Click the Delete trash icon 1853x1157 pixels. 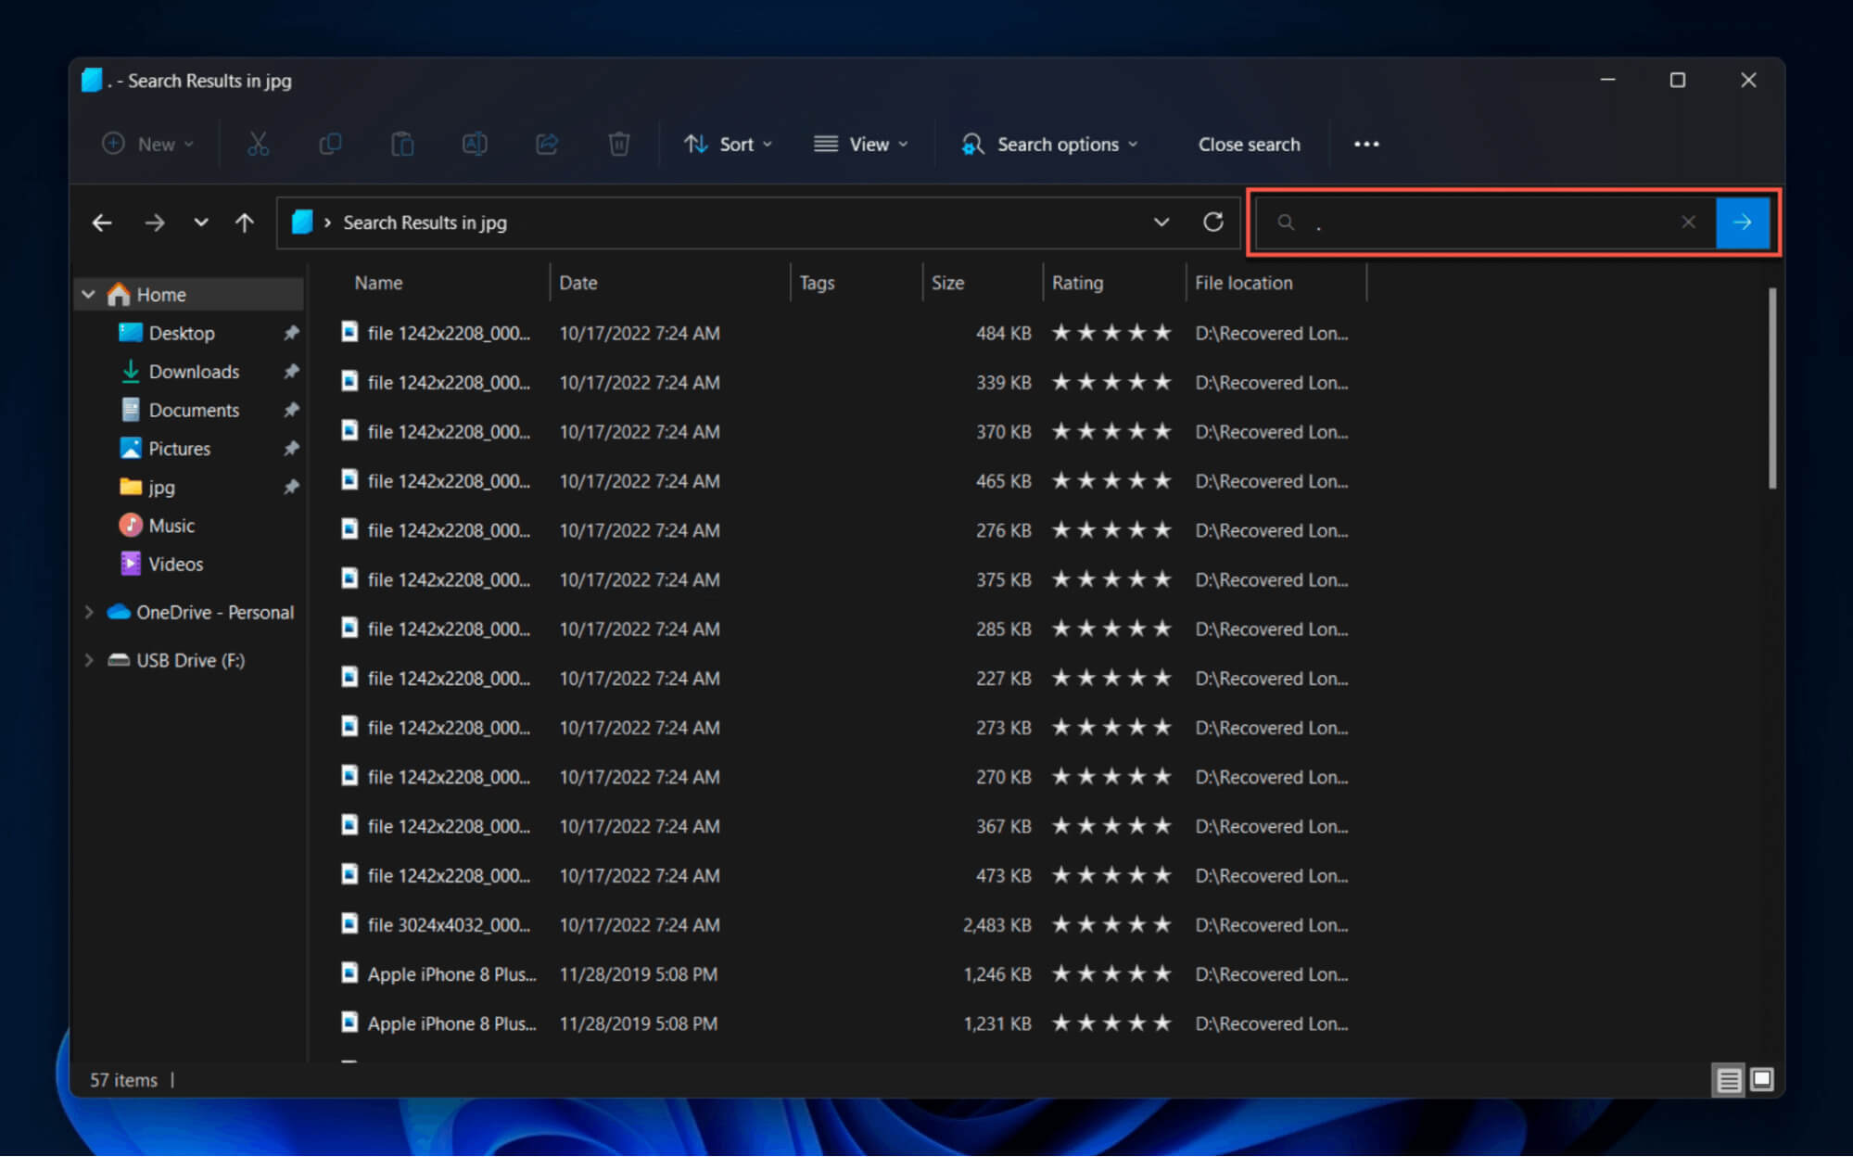point(619,144)
